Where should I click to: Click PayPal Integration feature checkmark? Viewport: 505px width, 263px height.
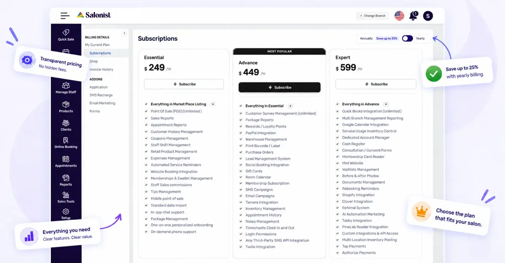point(241,133)
